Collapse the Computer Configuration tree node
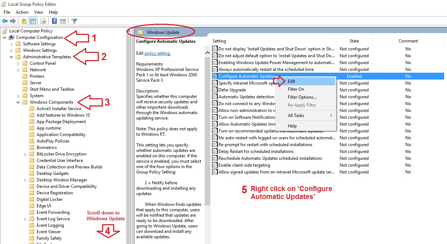This screenshot has width=447, height=244. pos(4,37)
